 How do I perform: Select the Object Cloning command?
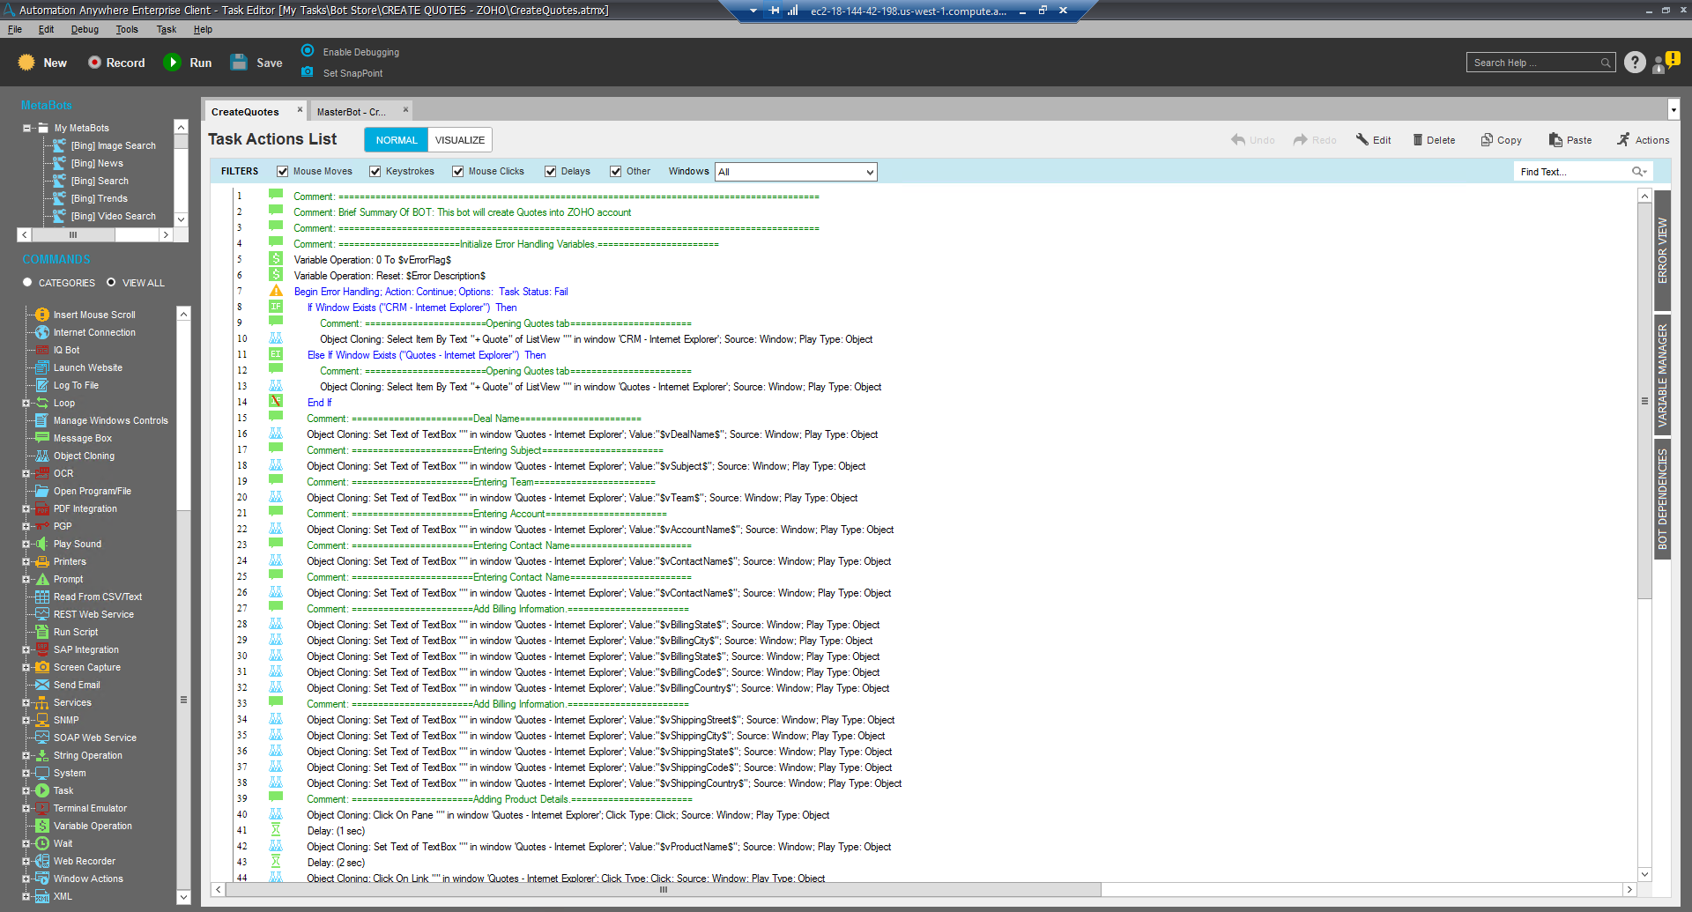(x=84, y=456)
